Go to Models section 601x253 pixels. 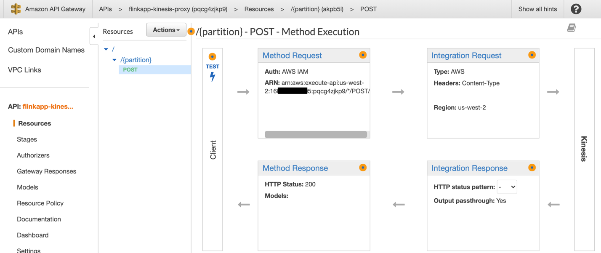pos(27,187)
